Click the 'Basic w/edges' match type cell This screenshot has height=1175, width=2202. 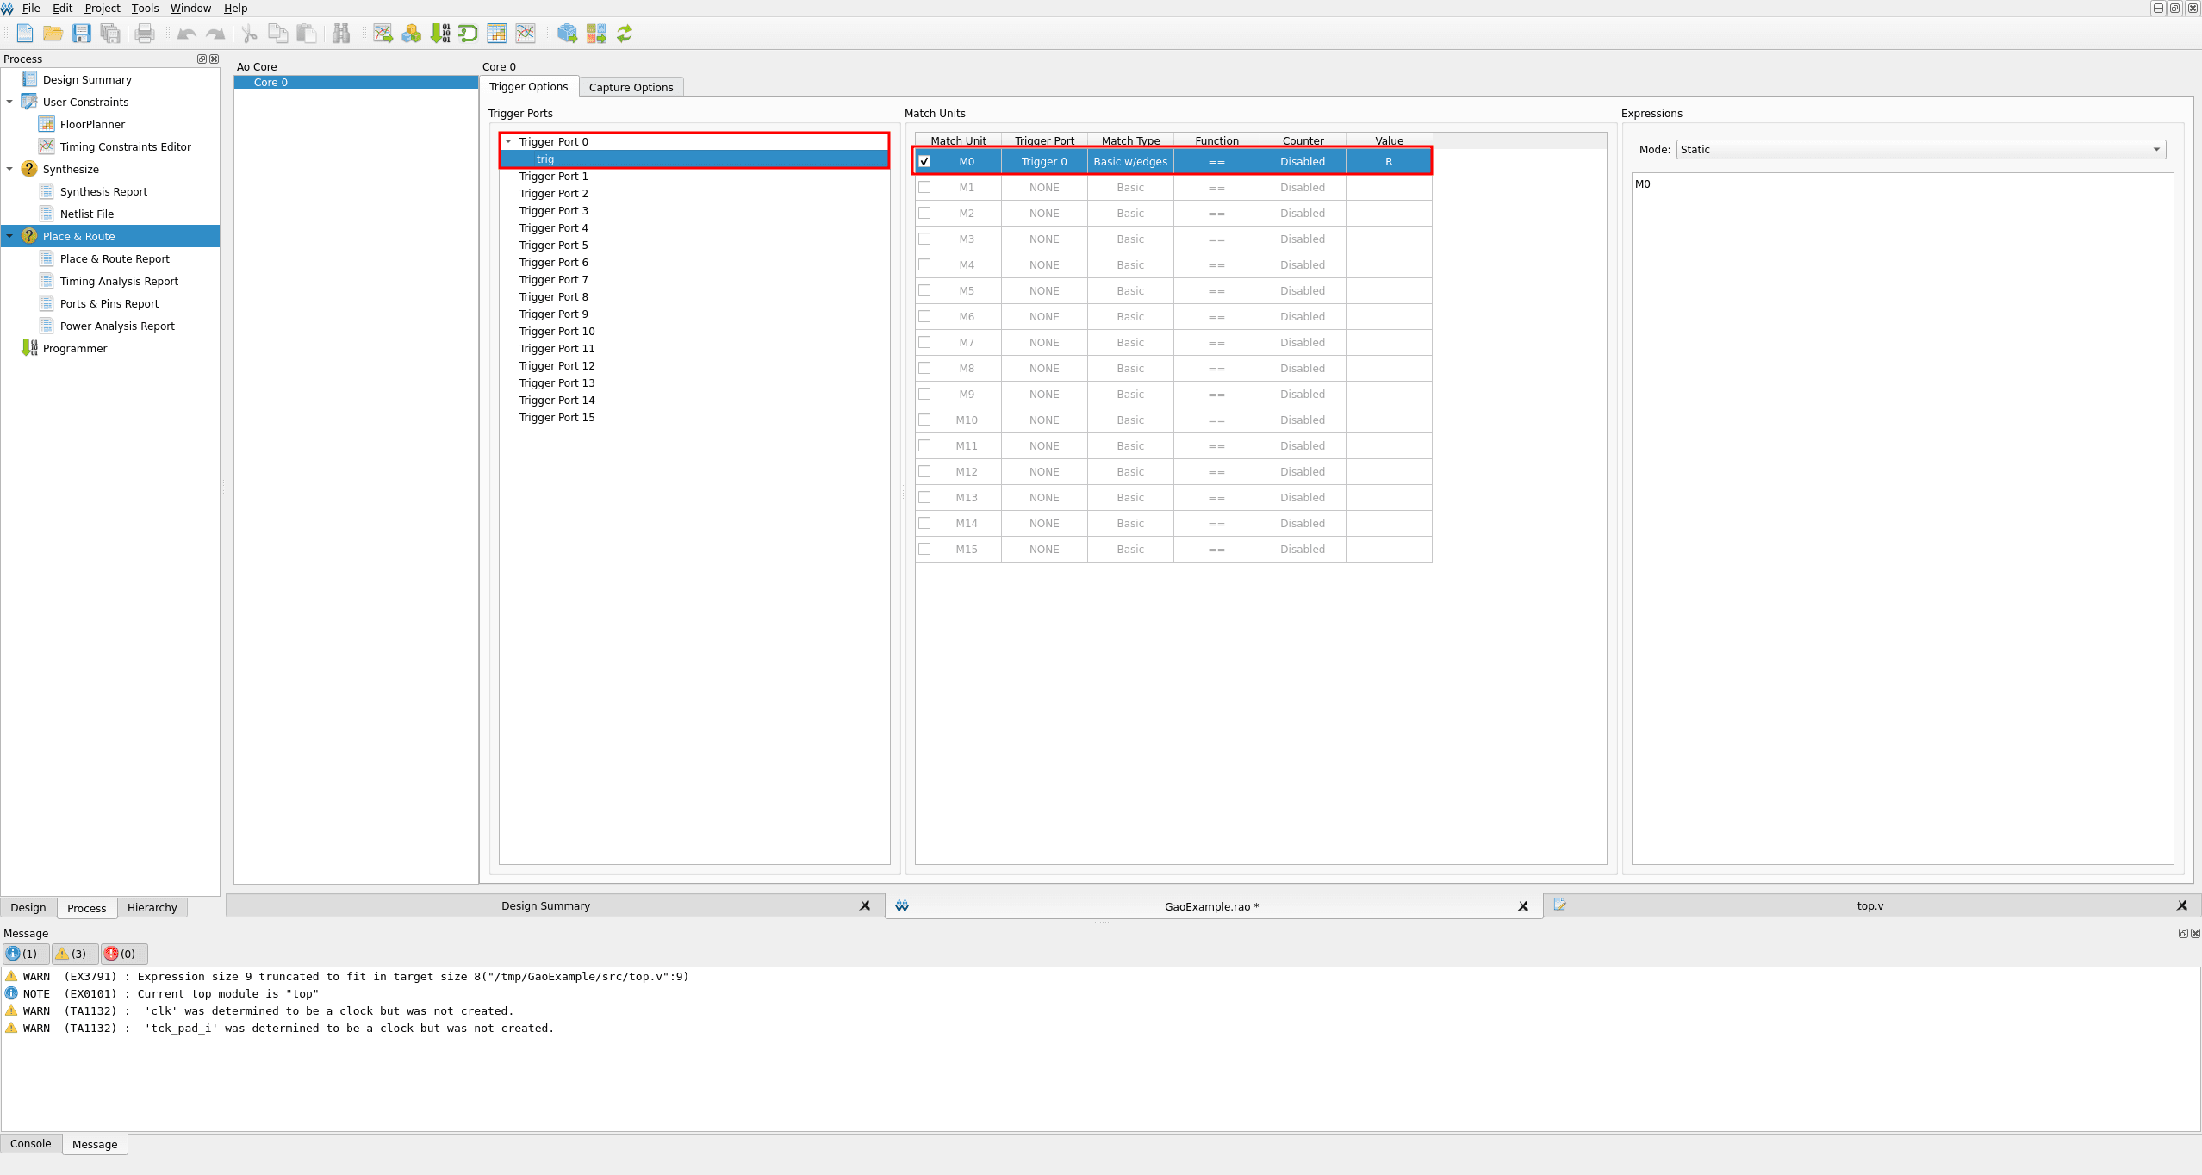[1130, 161]
